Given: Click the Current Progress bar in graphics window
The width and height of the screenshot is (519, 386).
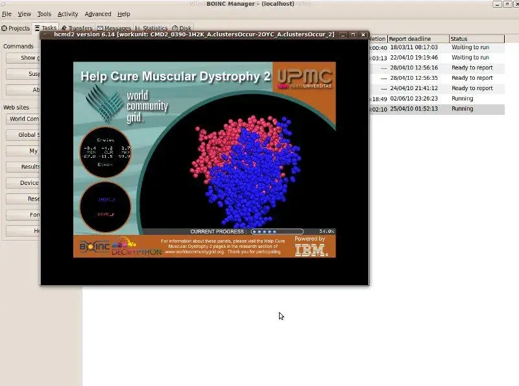Looking at the screenshot, I should pyautogui.click(x=277, y=232).
